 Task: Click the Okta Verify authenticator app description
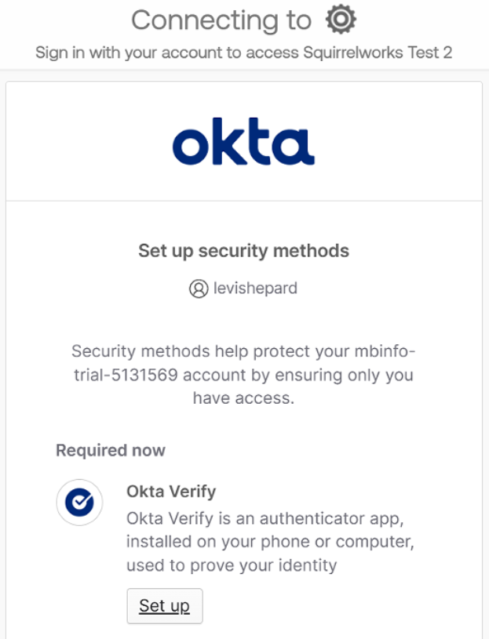pyautogui.click(x=270, y=542)
